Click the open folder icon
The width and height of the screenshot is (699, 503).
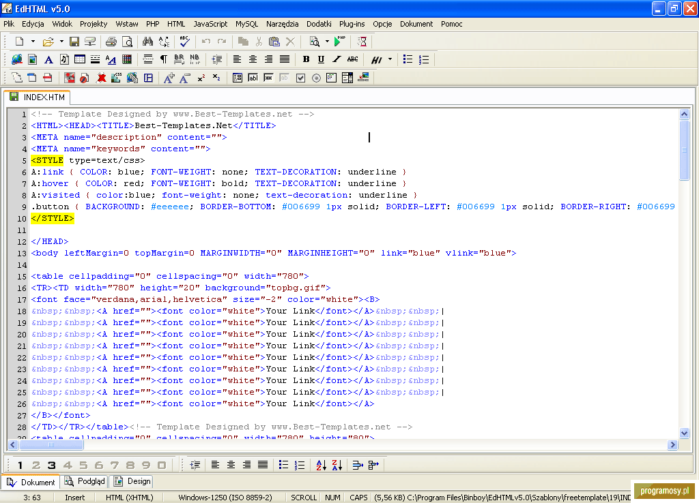(x=48, y=42)
